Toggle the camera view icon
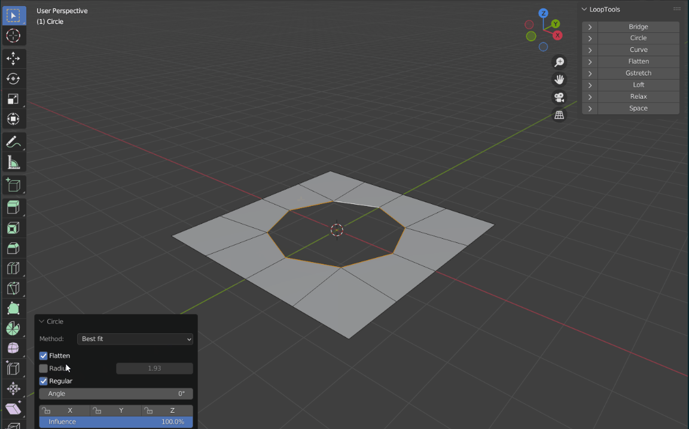Image resolution: width=689 pixels, height=429 pixels. pyautogui.click(x=559, y=97)
